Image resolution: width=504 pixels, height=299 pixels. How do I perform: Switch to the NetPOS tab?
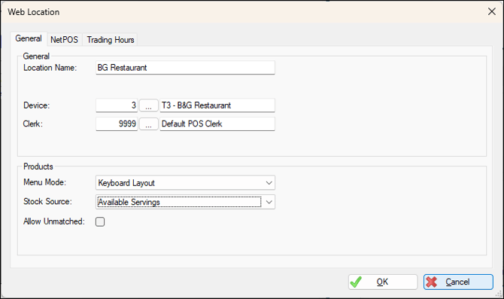tap(64, 40)
